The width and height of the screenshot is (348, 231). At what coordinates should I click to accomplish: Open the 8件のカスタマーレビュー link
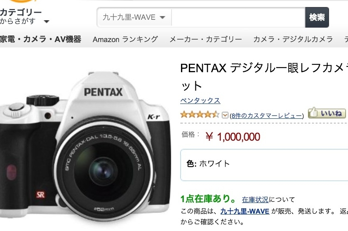(267, 115)
